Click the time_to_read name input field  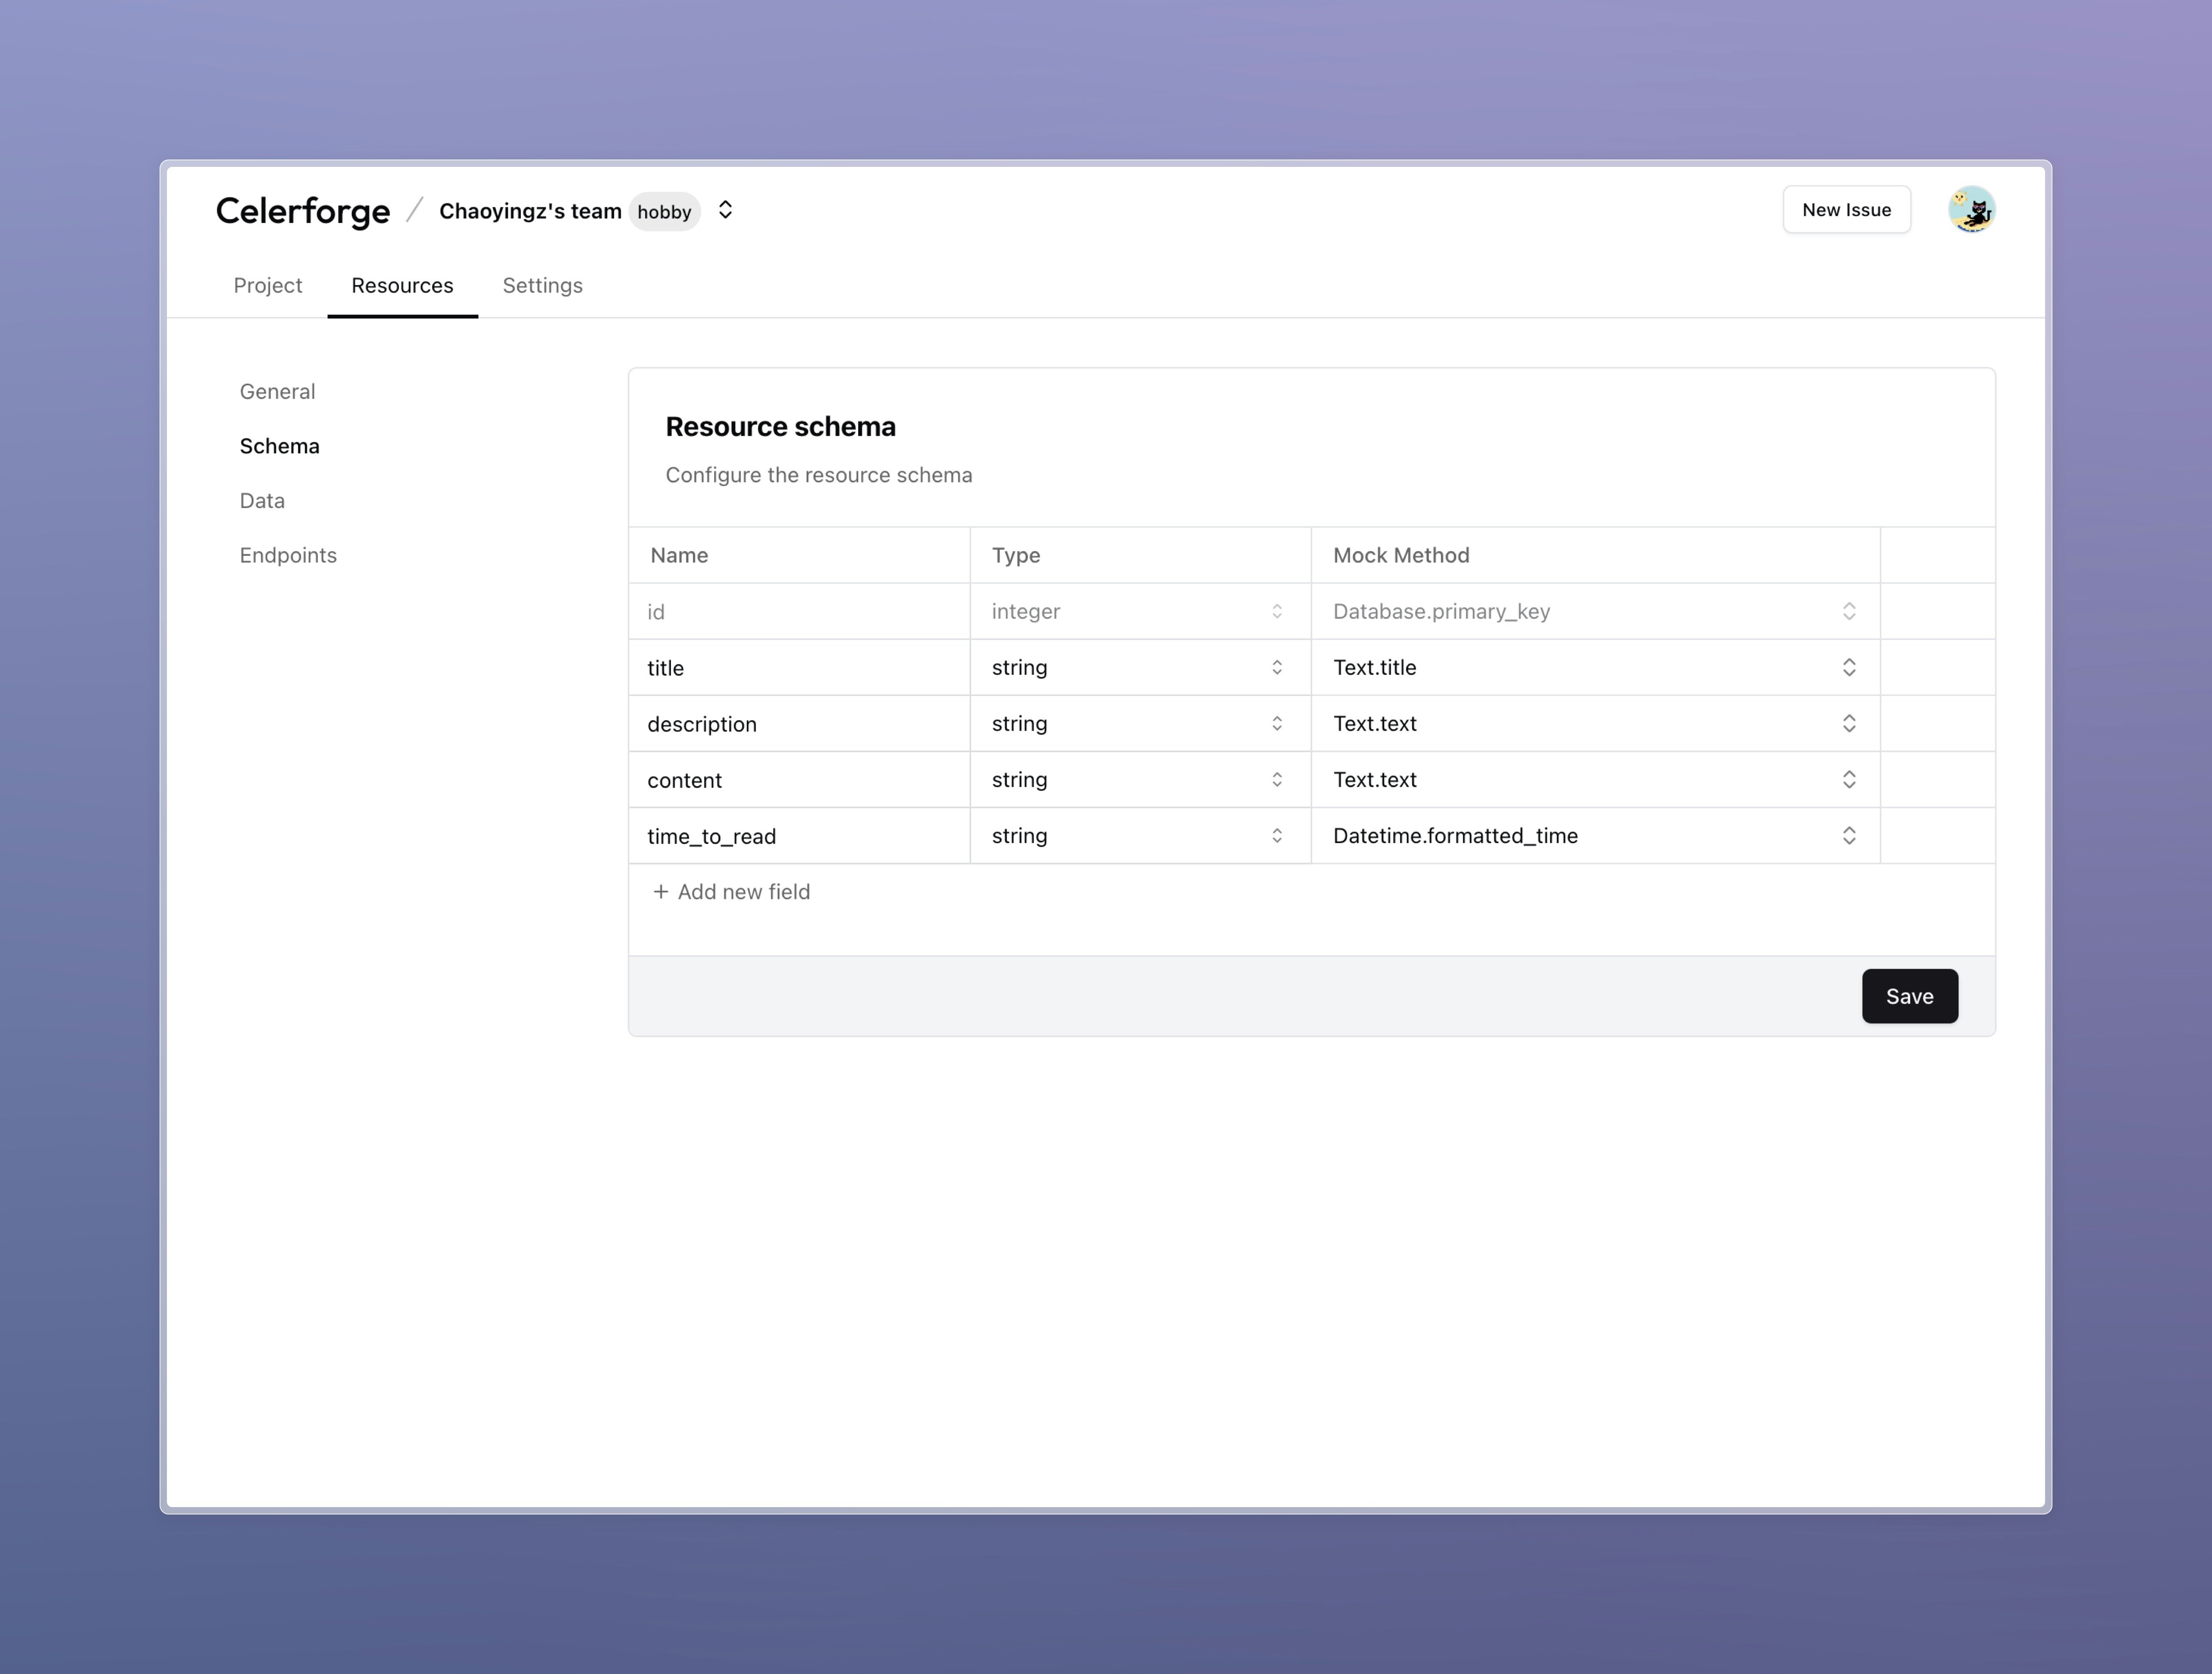tap(798, 837)
